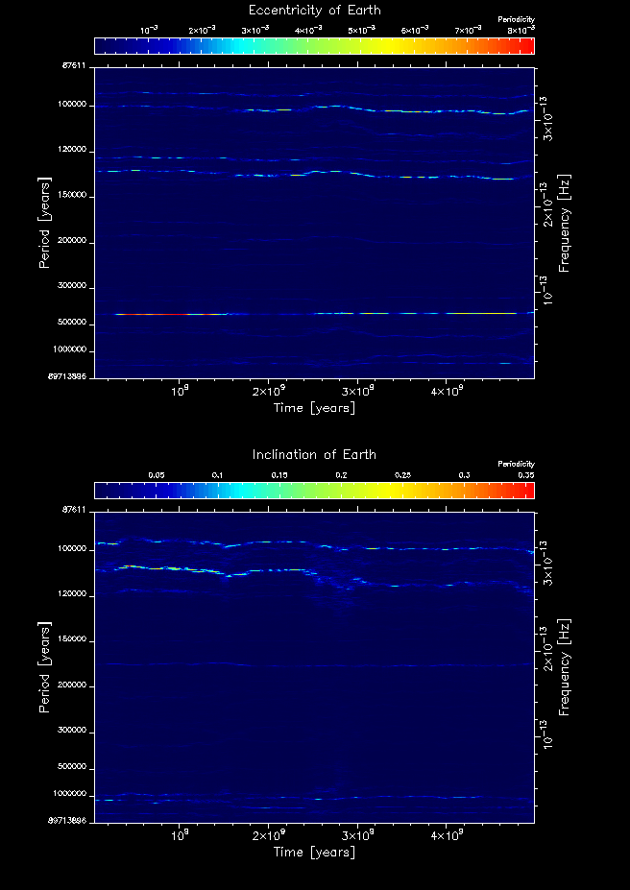Click "Time [years]" label under the inclination plot

tap(314, 852)
